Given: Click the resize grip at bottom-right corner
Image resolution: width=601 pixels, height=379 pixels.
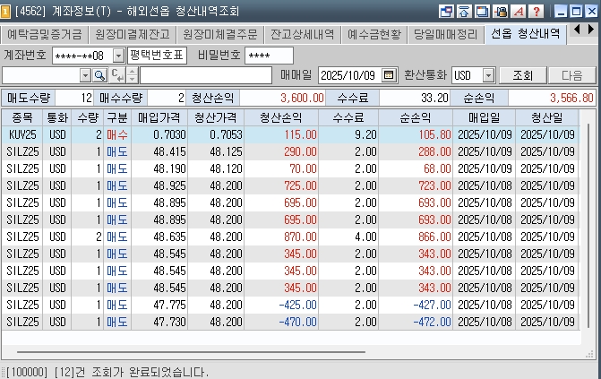Looking at the screenshot, I should pos(589,355).
